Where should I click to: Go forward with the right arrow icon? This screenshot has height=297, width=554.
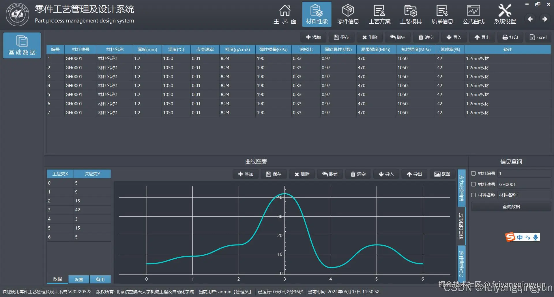pyautogui.click(x=545, y=19)
